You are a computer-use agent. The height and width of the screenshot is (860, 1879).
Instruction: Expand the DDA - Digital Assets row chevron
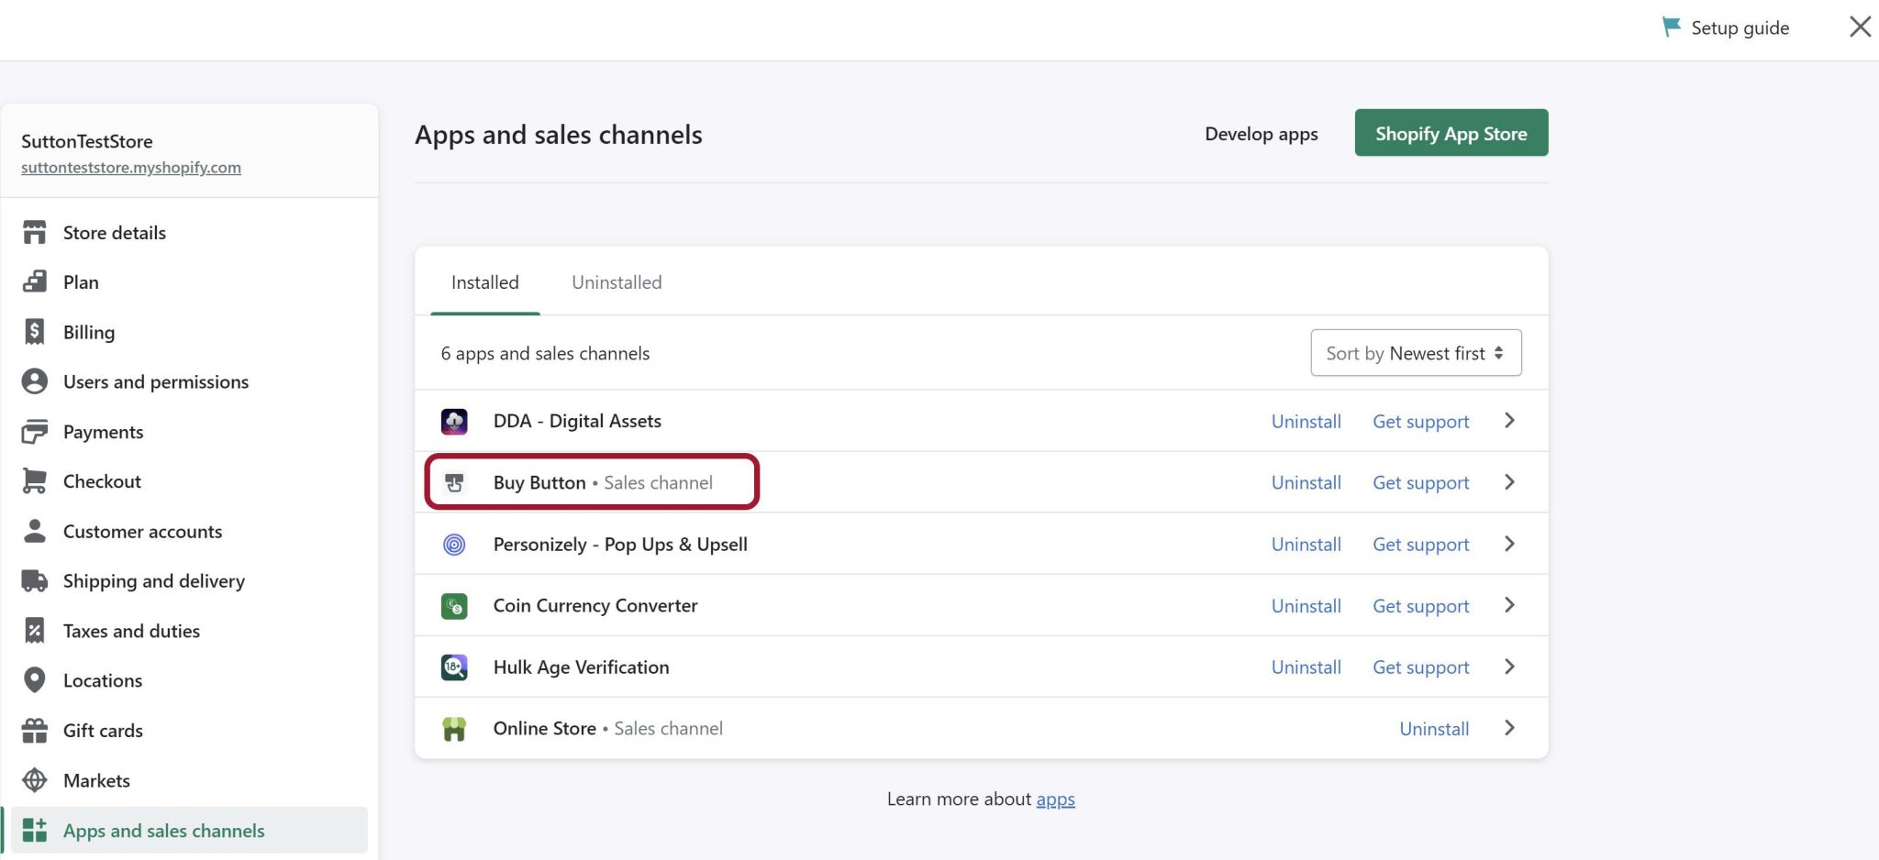1509,421
